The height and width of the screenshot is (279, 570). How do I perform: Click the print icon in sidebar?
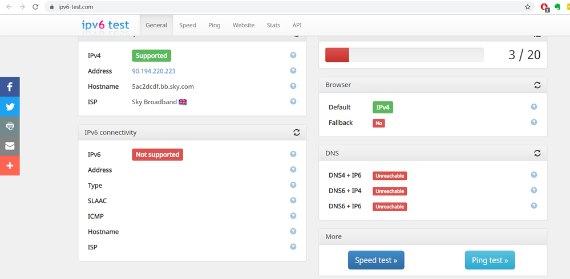coord(10,126)
